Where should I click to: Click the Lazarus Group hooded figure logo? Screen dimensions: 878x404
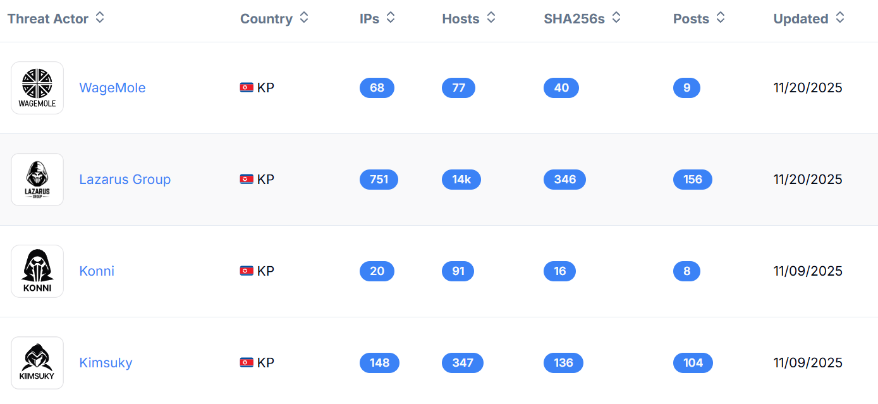(x=37, y=179)
